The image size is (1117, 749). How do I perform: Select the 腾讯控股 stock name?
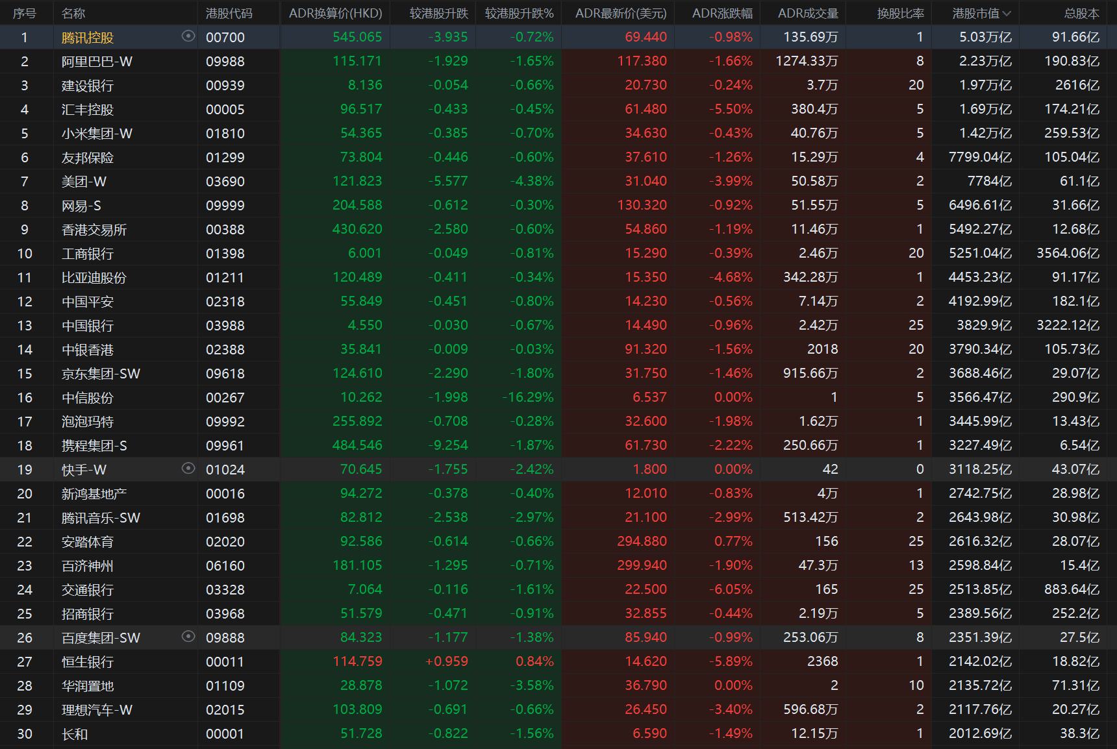coord(88,37)
